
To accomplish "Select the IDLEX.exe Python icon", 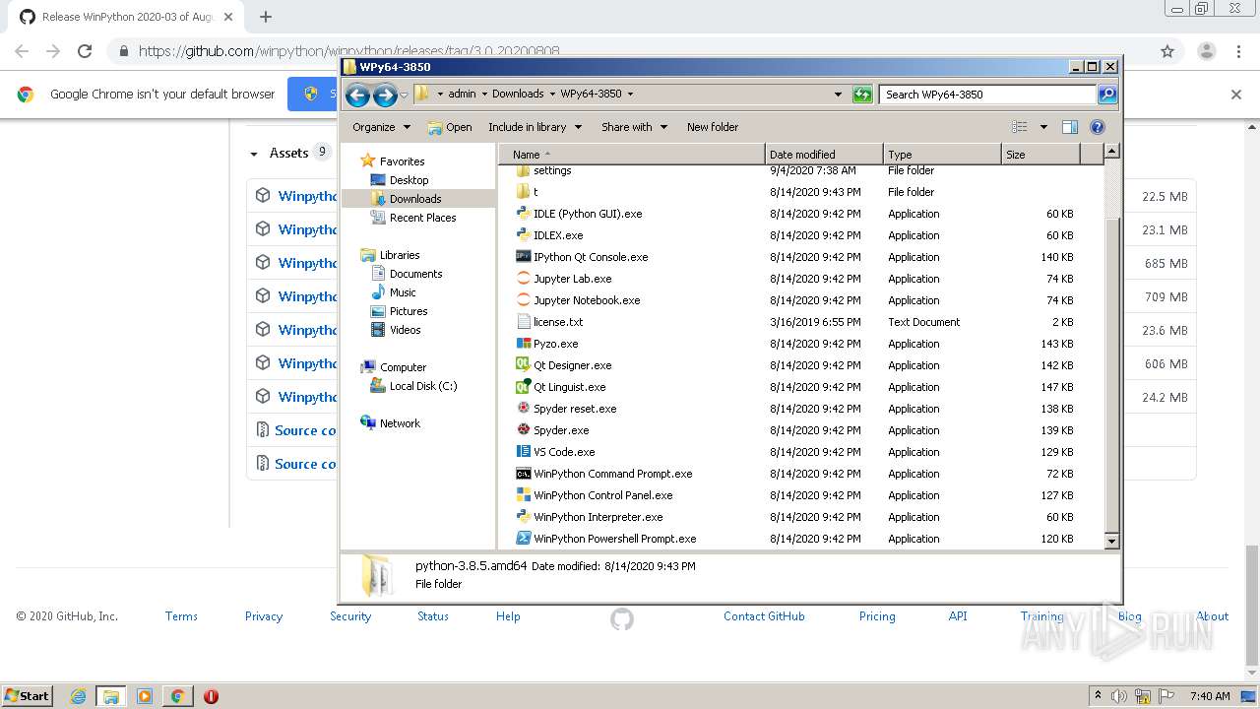I will click(x=524, y=235).
